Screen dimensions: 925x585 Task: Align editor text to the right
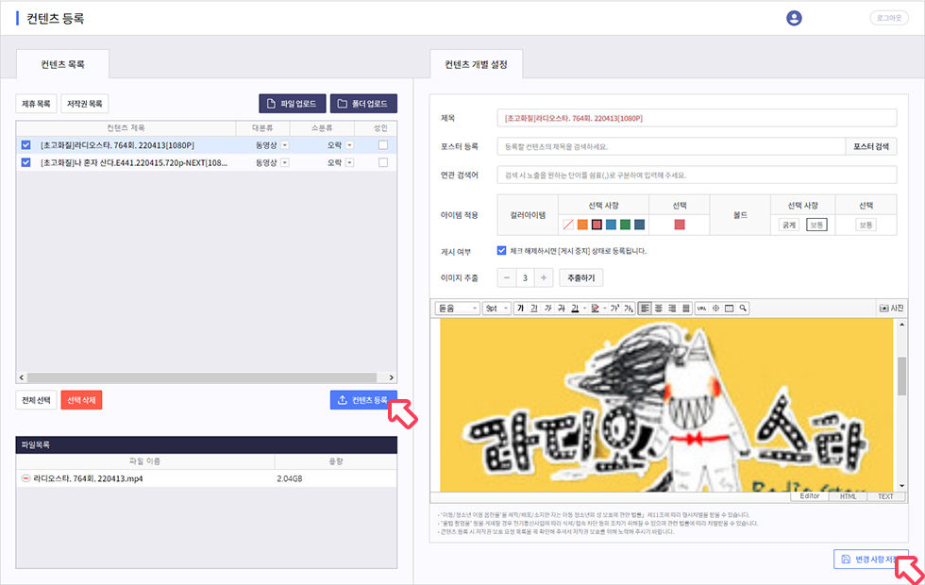tap(672, 309)
